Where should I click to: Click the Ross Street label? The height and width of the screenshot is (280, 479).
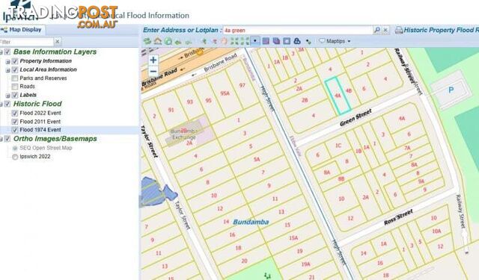pyautogui.click(x=398, y=217)
